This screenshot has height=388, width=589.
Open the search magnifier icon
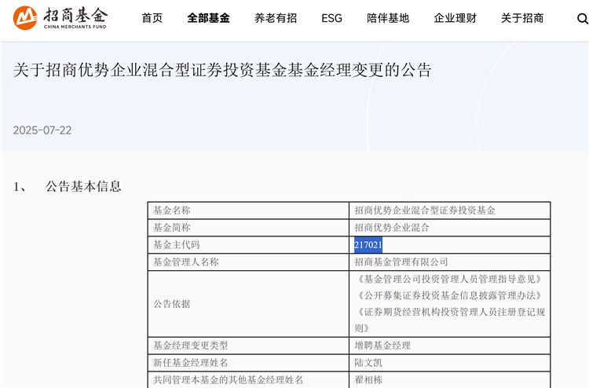(582, 19)
